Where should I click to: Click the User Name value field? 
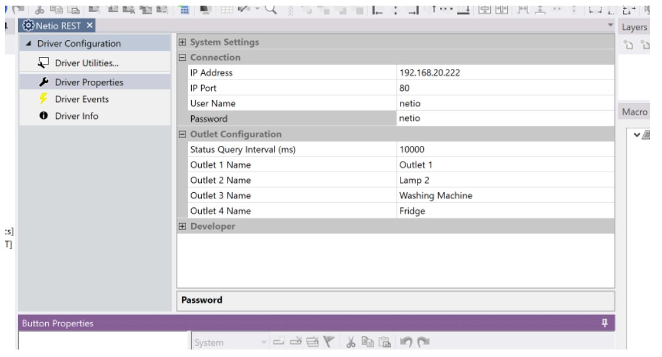tap(505, 103)
